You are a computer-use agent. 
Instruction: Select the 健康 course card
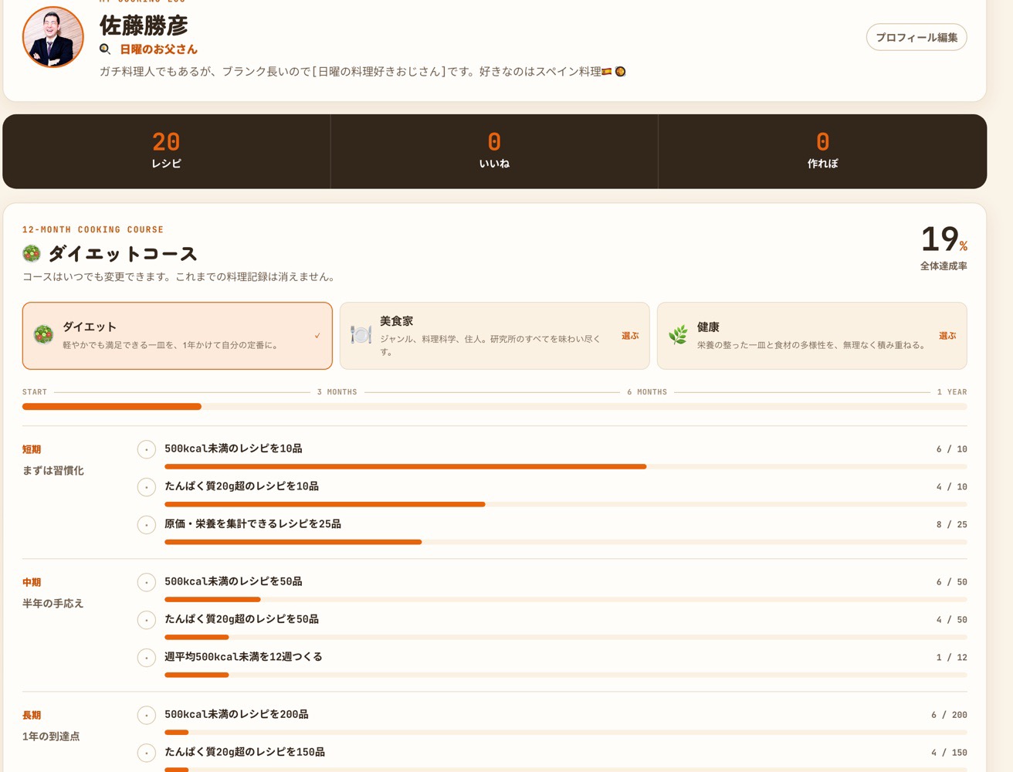812,336
